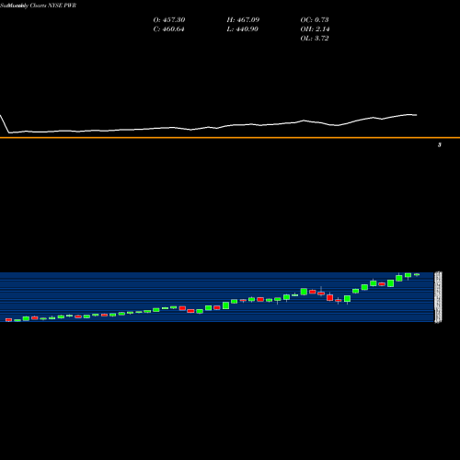Select the open price value O: 457.30

pos(169,20)
